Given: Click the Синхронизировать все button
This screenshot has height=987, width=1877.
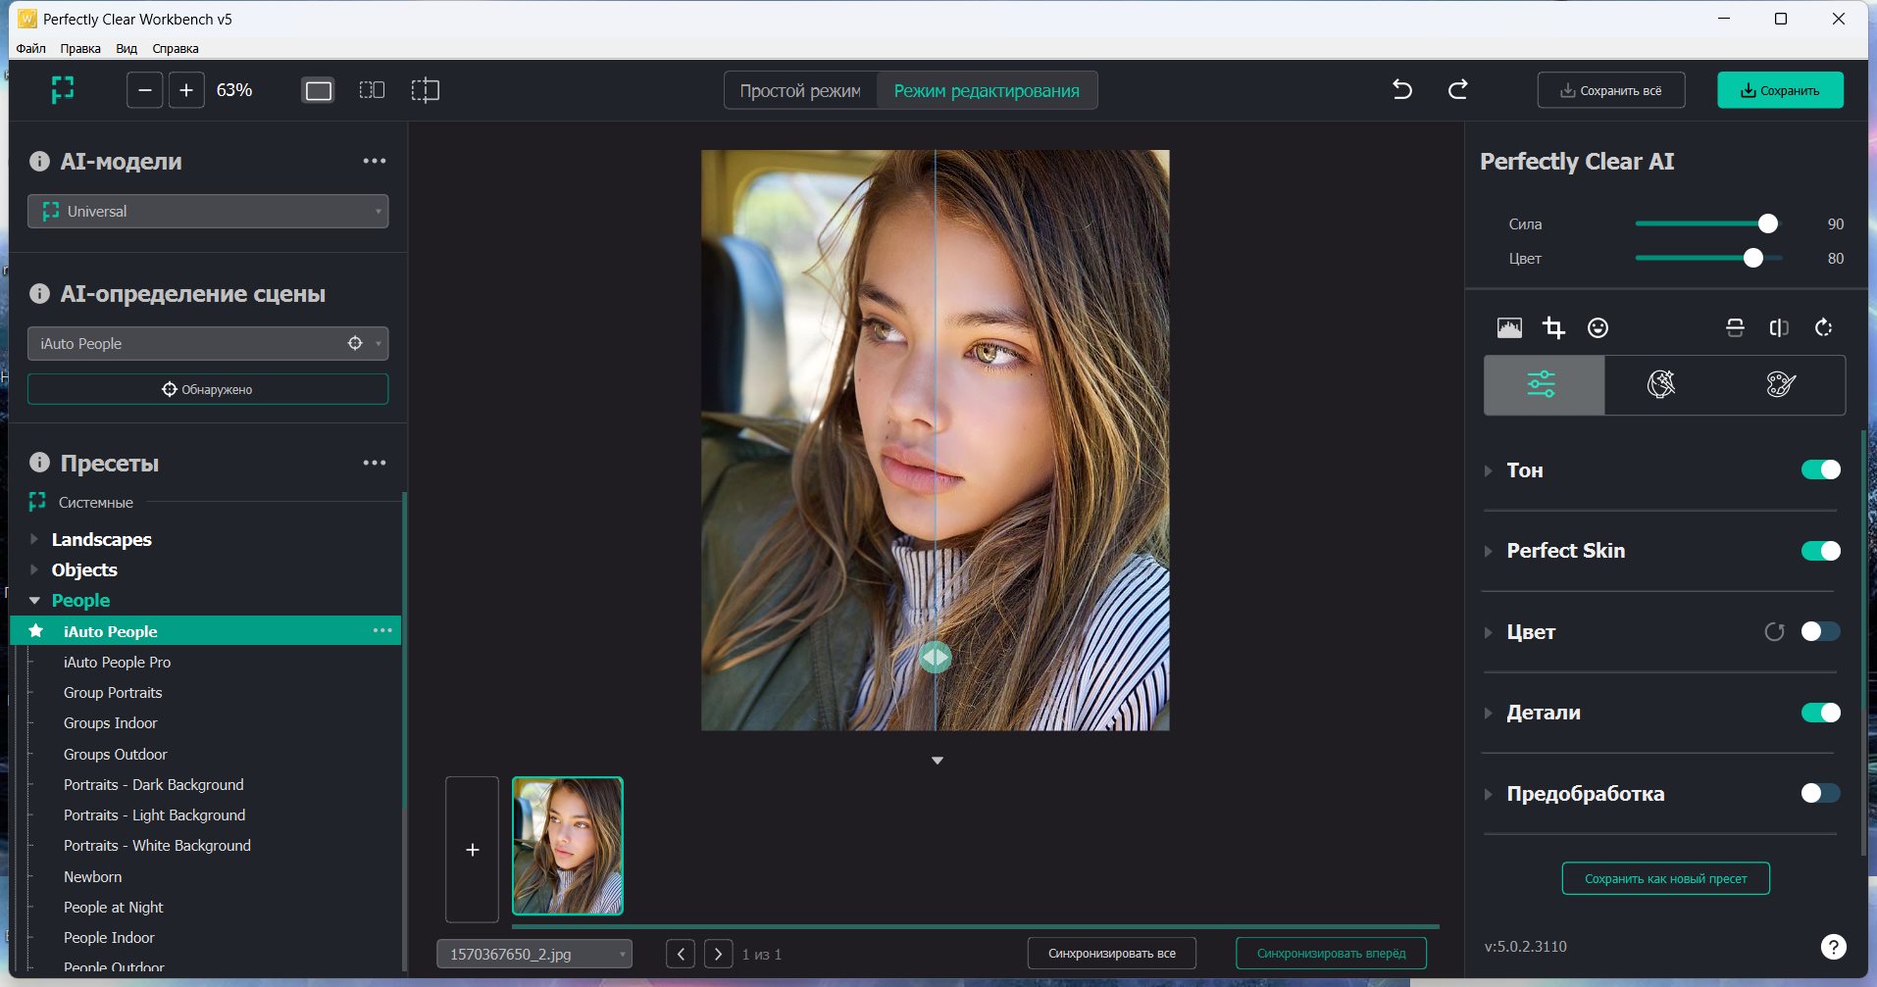Looking at the screenshot, I should point(1111,953).
